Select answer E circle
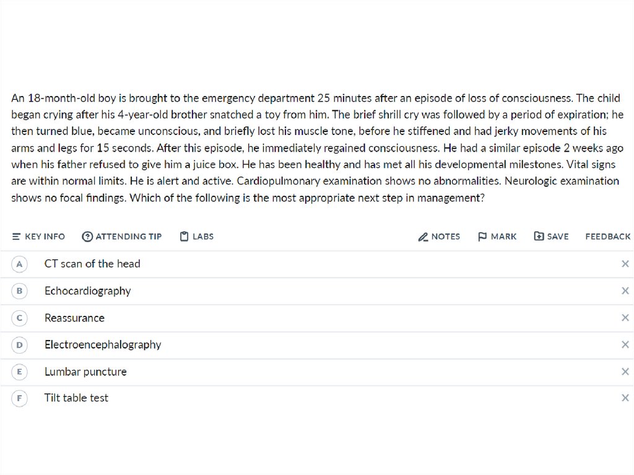The width and height of the screenshot is (634, 475). 20,372
